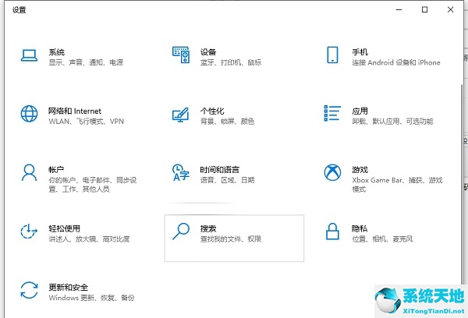
Task: Maximize the 设置 window
Action: [424, 10]
